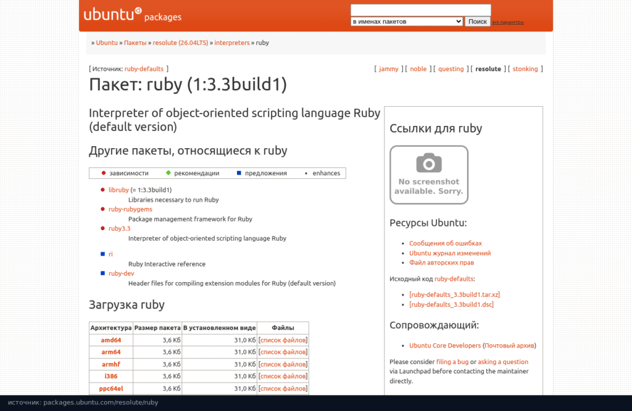Viewport: 632px width, 411px height.
Task: Download the armhf architecture package
Action: click(x=111, y=364)
